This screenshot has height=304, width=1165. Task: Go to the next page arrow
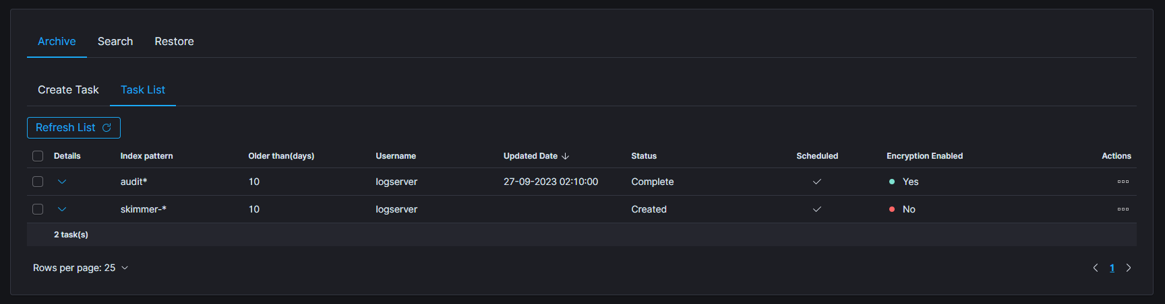(1129, 268)
